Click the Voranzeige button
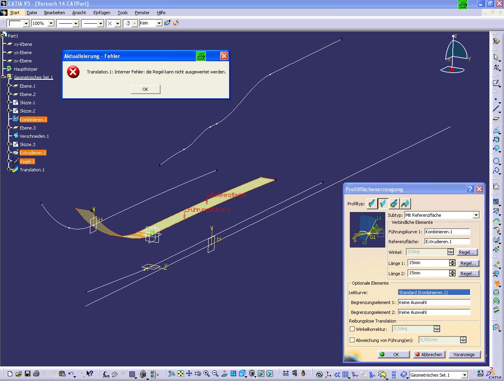This screenshot has height=381, width=504. pyautogui.click(x=464, y=355)
